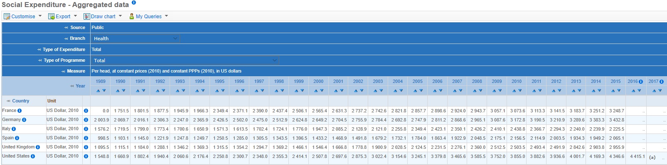Sort ascending by year 2012
Screen dimensions: 667x165
click(554, 90)
